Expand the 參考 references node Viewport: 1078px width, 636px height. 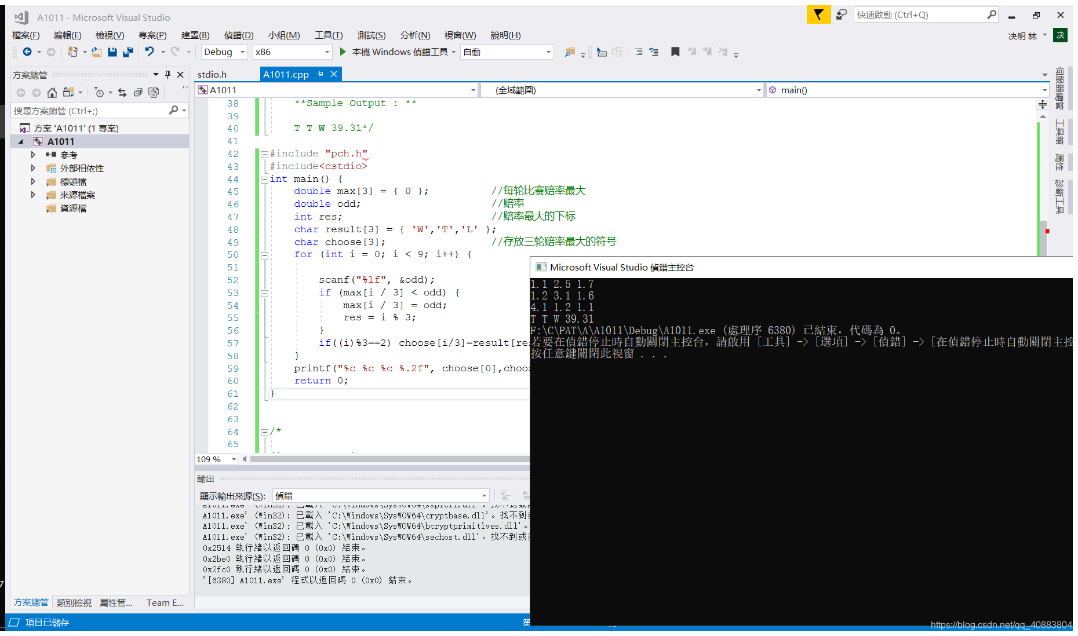(x=33, y=155)
